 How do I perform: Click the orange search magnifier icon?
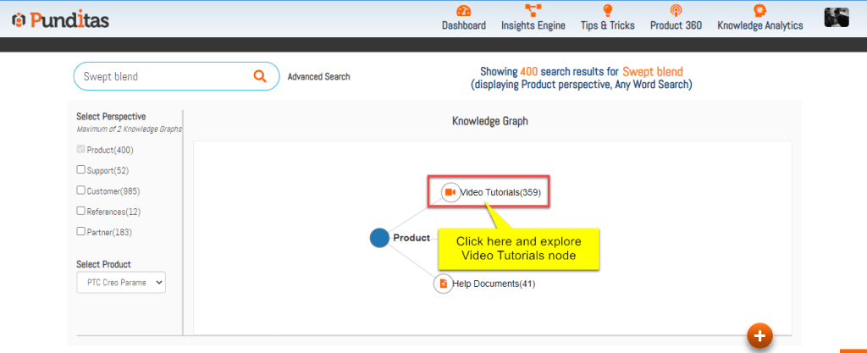coord(260,76)
